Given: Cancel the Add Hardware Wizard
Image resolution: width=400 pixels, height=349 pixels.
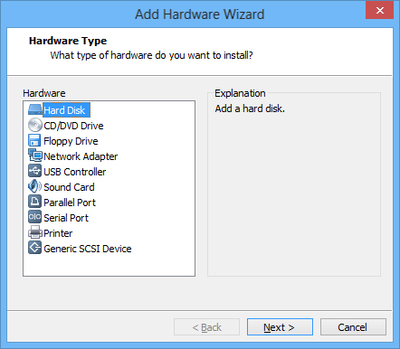Looking at the screenshot, I should (353, 327).
